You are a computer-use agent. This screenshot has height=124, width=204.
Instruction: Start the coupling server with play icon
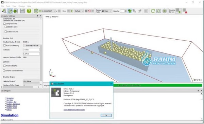pyautogui.click(x=178, y=11)
